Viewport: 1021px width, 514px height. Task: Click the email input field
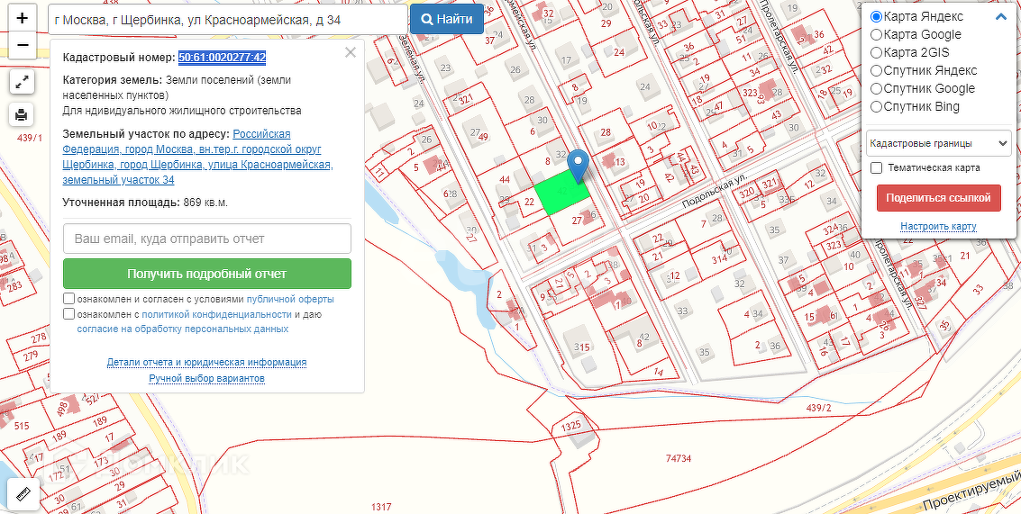[x=207, y=239]
